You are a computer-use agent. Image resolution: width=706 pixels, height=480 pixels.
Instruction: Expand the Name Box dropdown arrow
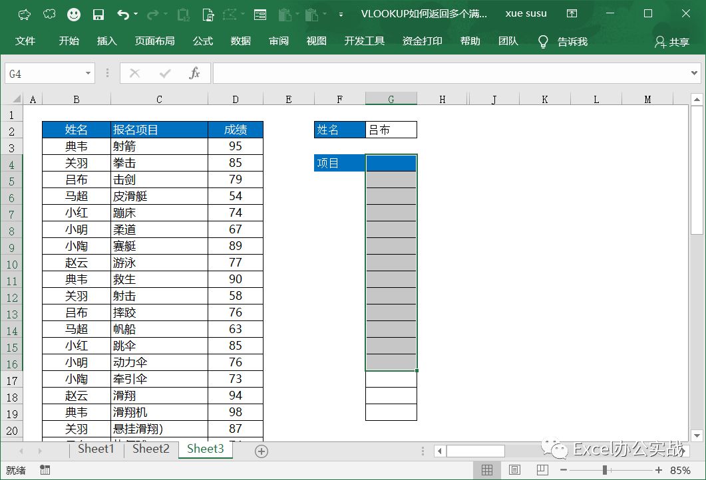tap(88, 73)
